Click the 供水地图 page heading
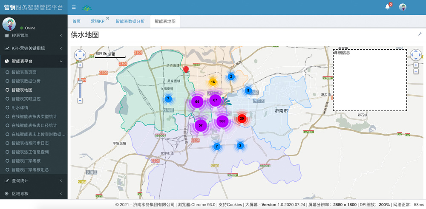426x209 pixels. (x=85, y=35)
